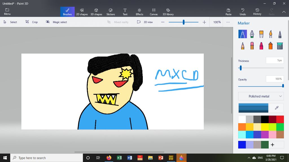Select the Fill bucket tool
The image size is (289, 162).
(280, 46)
